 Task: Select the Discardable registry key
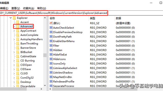point(28,86)
